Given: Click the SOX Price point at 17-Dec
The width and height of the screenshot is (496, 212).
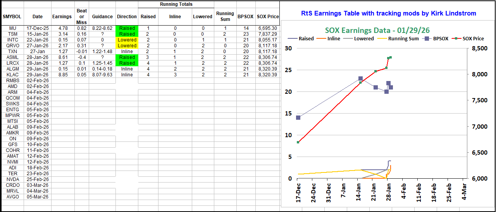Looking at the screenshot, I should 298,142.
